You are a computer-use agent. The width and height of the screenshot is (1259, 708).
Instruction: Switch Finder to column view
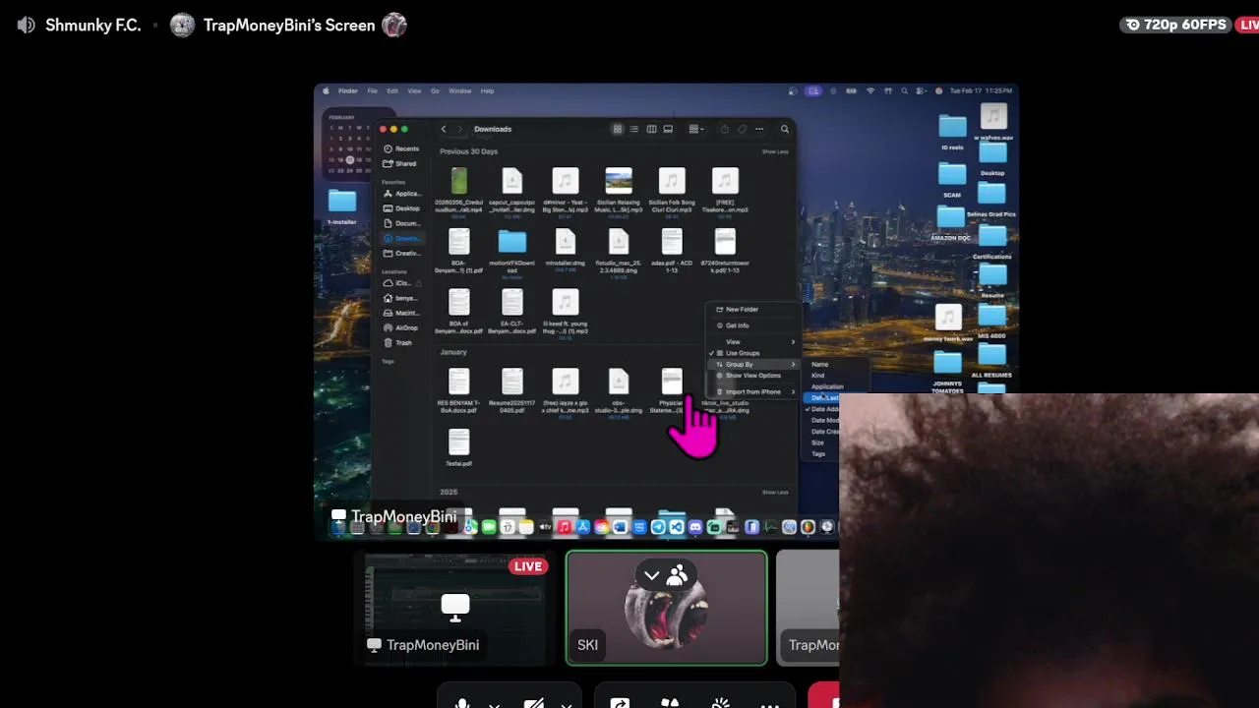click(651, 129)
